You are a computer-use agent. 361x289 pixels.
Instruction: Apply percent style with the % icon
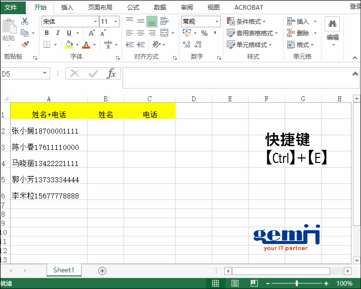(x=204, y=33)
